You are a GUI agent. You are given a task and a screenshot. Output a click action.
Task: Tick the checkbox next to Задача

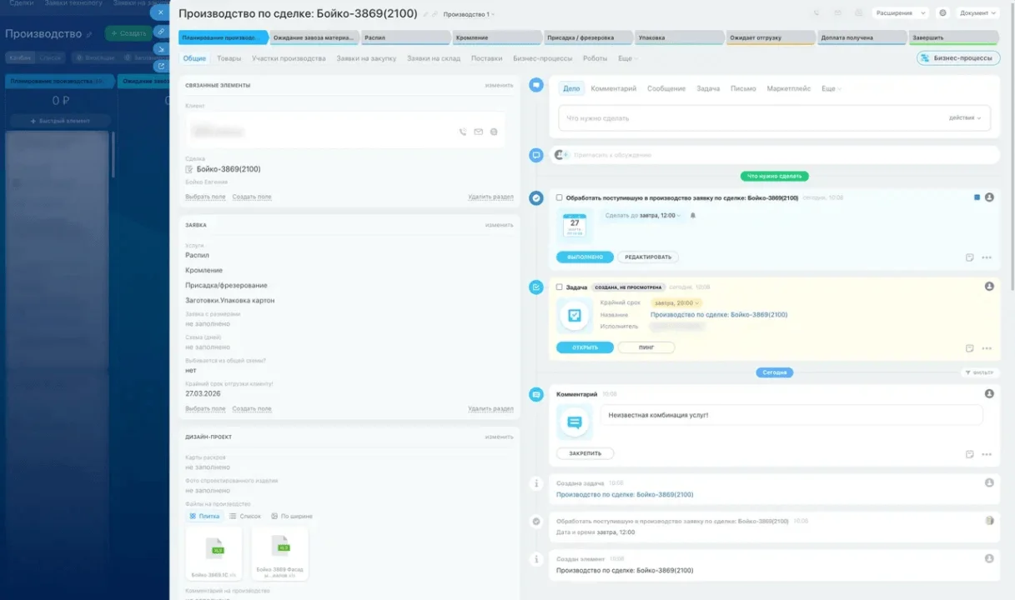coord(560,287)
